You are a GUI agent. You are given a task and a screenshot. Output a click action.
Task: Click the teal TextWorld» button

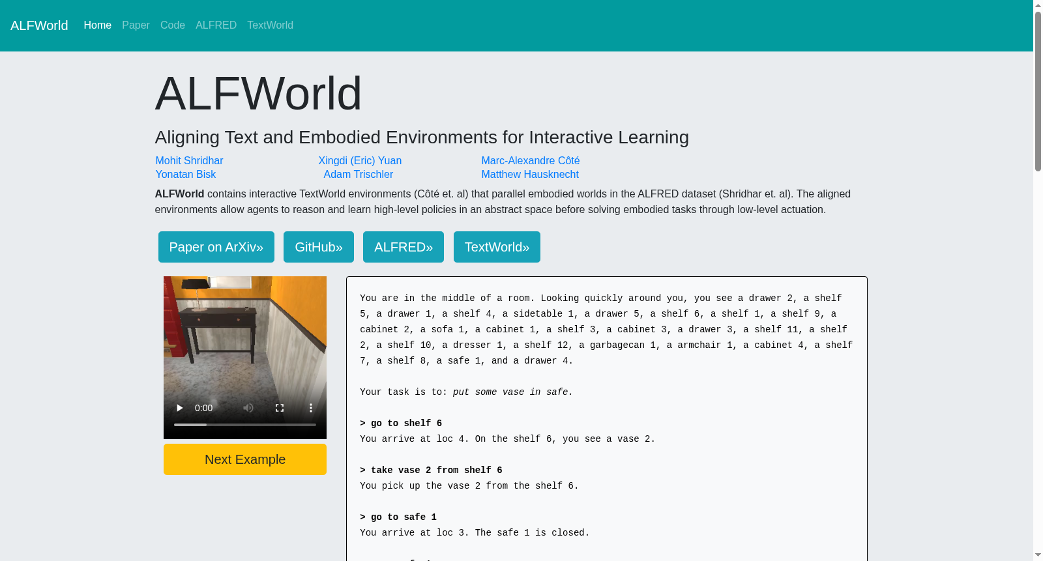[497, 247]
